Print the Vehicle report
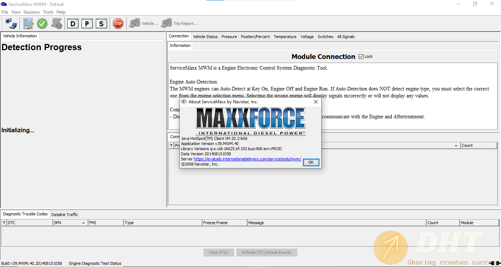The height and width of the screenshot is (267, 501). [143, 23]
